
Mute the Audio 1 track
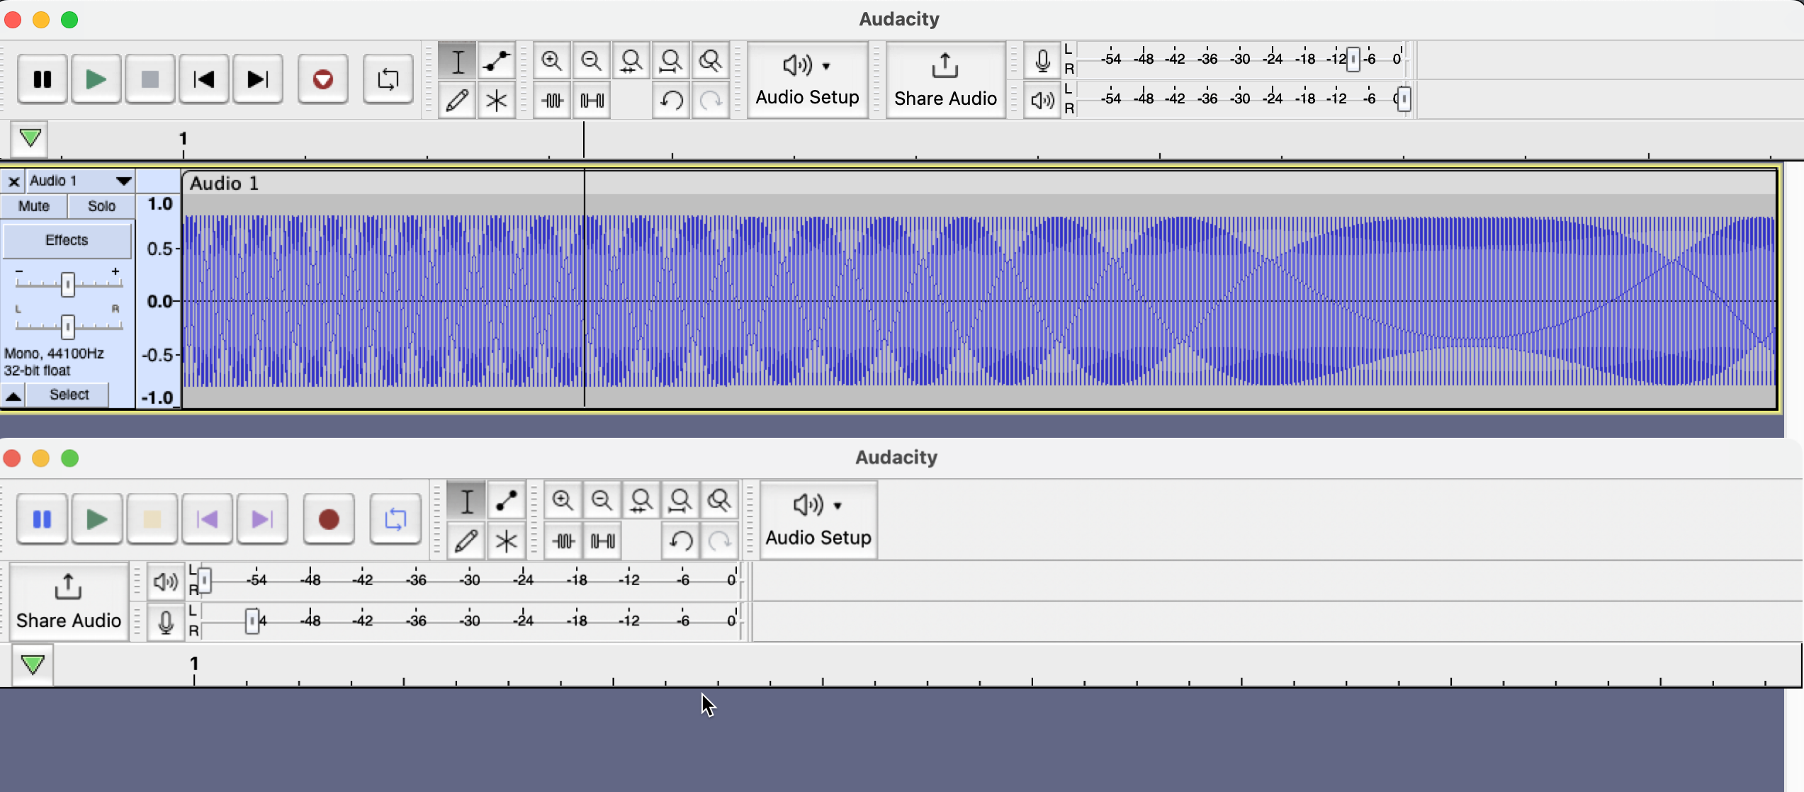(33, 205)
